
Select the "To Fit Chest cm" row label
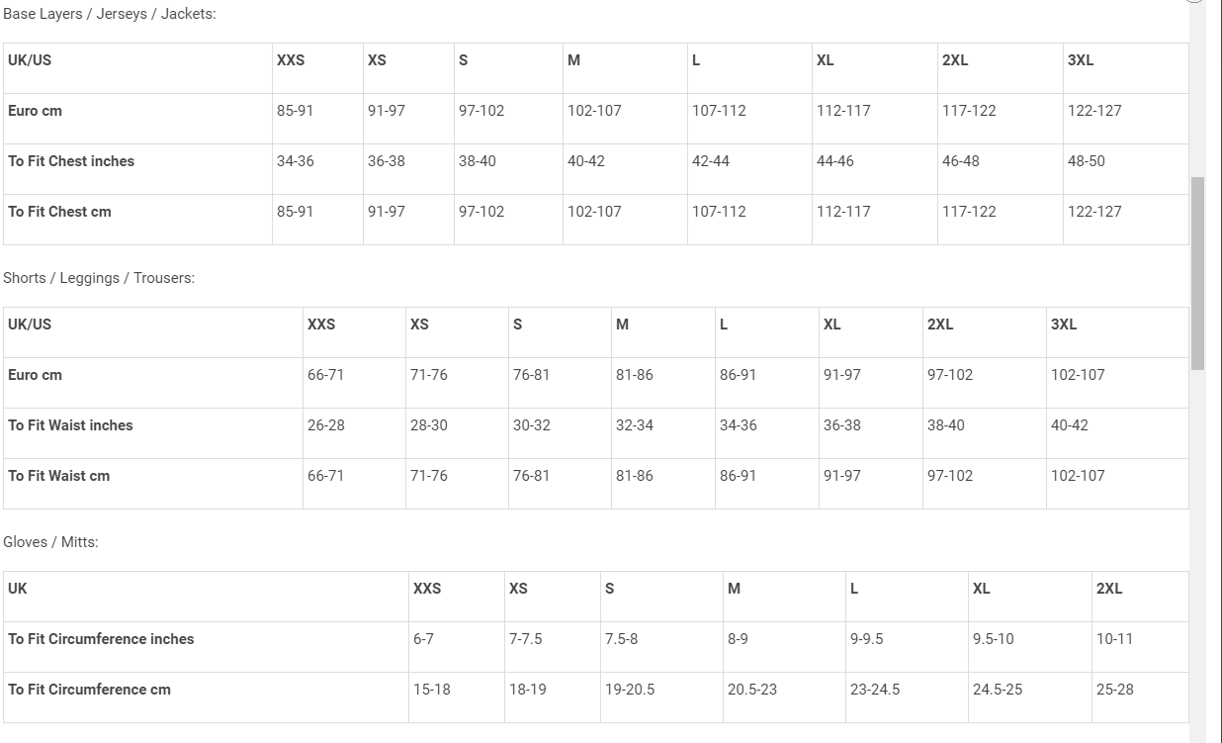(x=59, y=212)
